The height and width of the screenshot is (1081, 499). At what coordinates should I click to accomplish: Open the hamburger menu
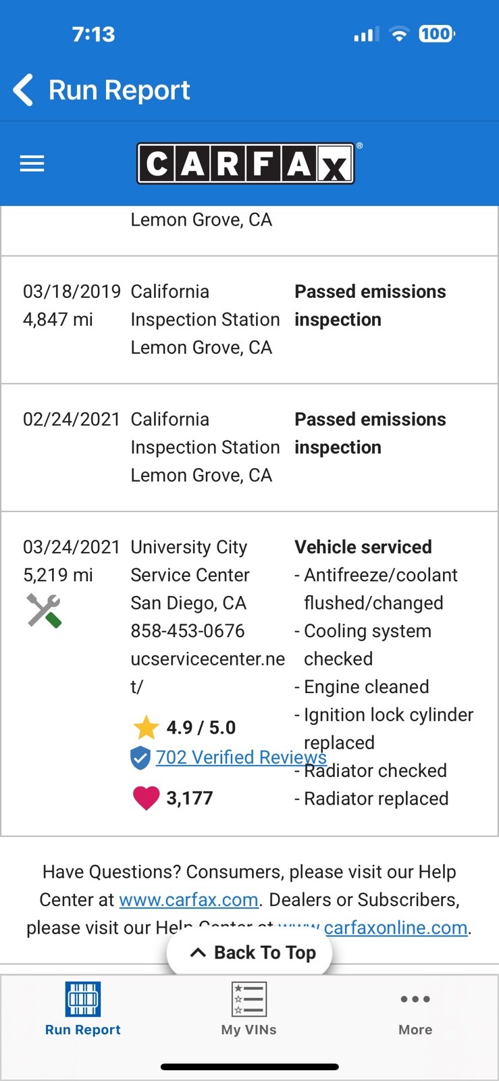point(32,164)
